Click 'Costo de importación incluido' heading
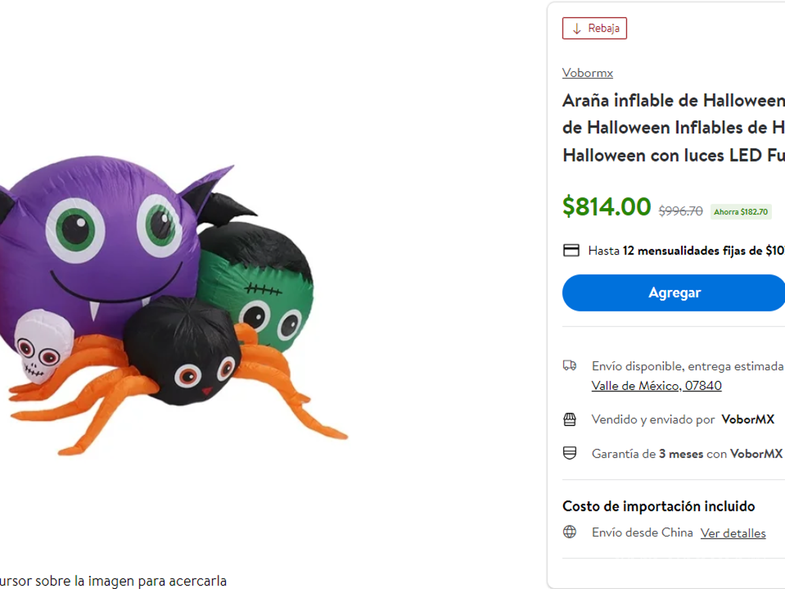This screenshot has height=589, width=785. coord(659,506)
